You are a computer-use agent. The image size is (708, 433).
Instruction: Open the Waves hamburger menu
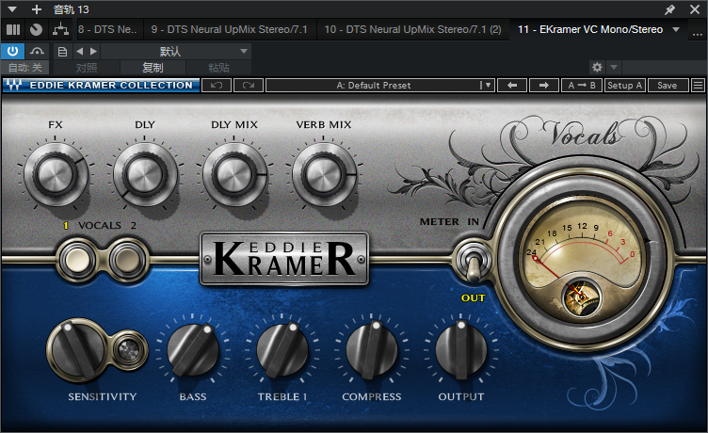tap(698, 85)
